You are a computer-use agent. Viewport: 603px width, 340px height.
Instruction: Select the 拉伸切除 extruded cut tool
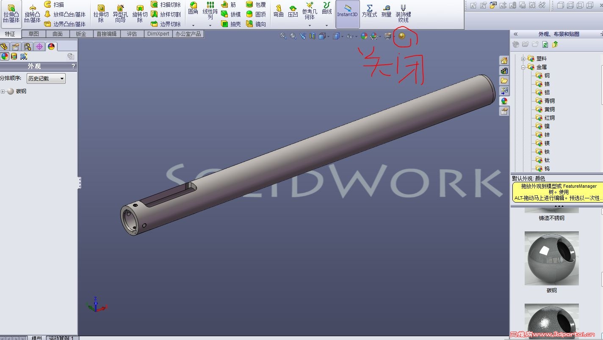click(x=101, y=14)
